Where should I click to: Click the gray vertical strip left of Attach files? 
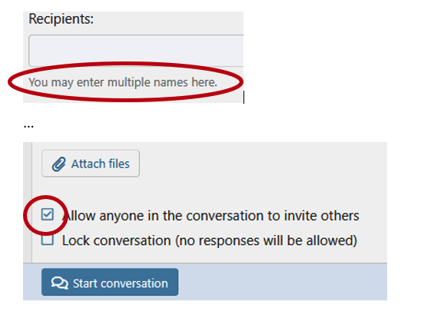(28, 202)
